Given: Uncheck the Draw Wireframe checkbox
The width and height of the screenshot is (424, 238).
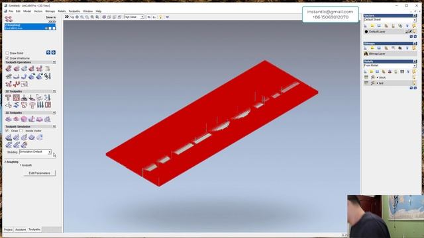Looking at the screenshot, I should pyautogui.click(x=7, y=58).
